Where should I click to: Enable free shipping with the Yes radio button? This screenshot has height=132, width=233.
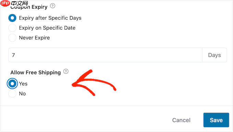[12, 84]
